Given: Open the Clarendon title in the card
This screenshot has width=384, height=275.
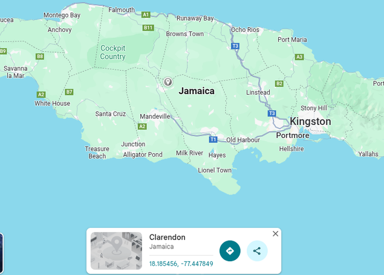Looking at the screenshot, I should 168,237.
